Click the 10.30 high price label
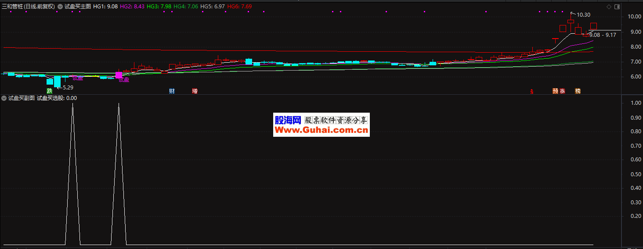 (x=583, y=15)
